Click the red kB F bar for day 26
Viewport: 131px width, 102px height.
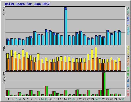pos(103,84)
